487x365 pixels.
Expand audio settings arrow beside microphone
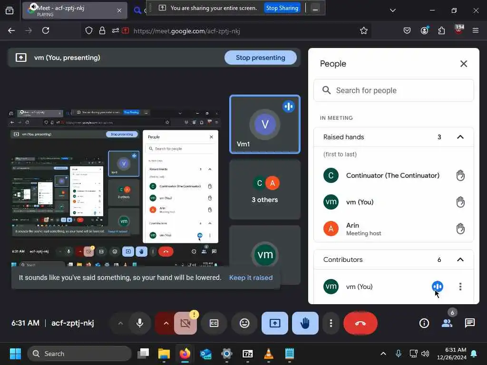point(120,323)
